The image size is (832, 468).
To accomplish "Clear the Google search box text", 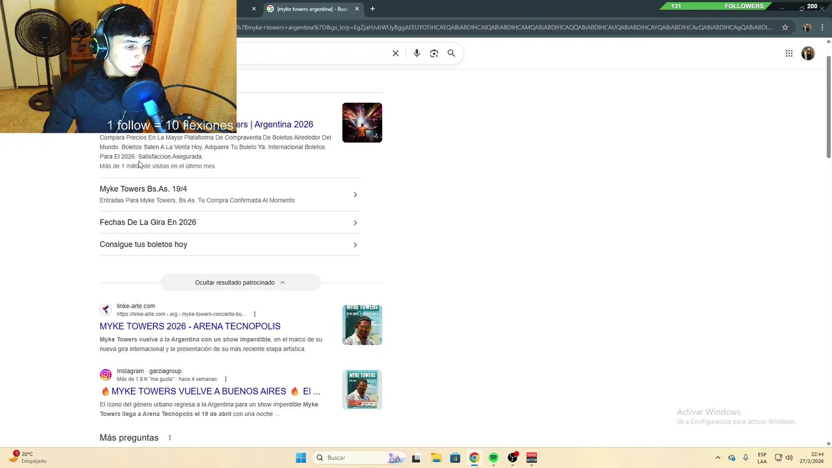I will point(395,53).
